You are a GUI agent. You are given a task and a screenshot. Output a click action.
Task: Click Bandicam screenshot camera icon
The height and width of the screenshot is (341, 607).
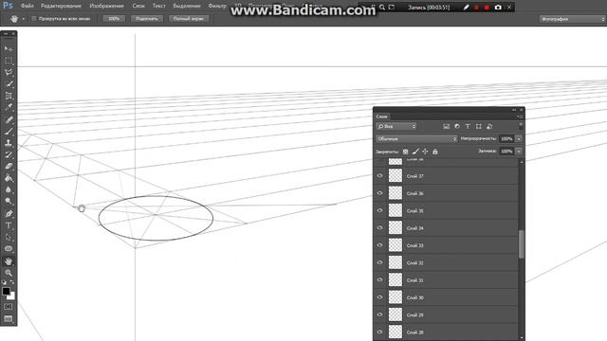coord(498,7)
